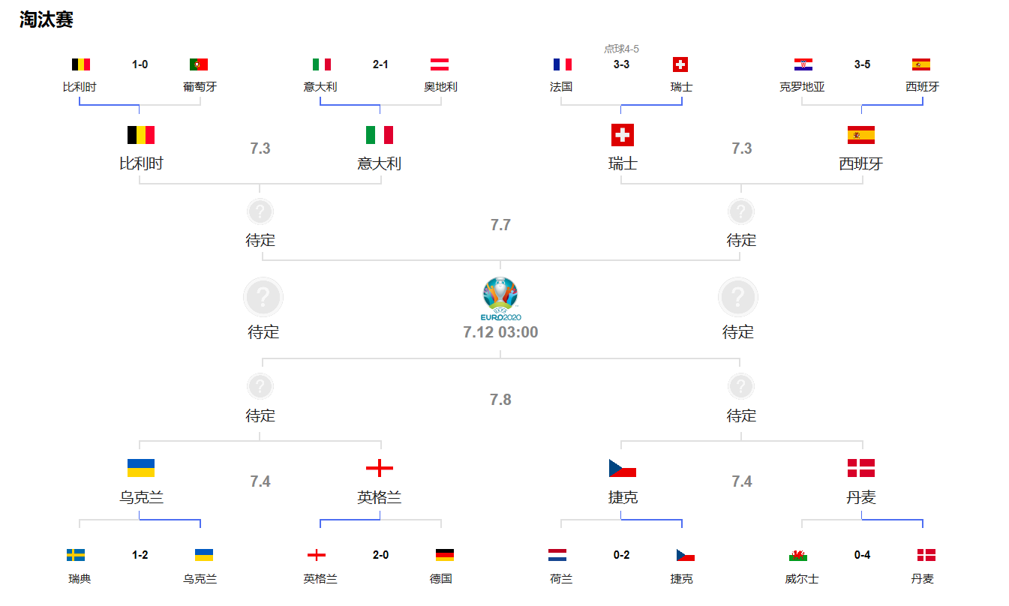Image resolution: width=1009 pixels, height=606 pixels.
Task: Click the Croatia flag icon
Action: pyautogui.click(x=803, y=64)
